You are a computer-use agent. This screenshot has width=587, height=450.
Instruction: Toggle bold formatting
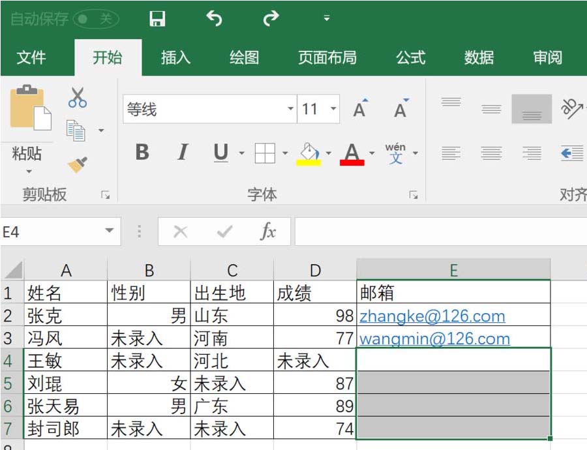pos(142,153)
